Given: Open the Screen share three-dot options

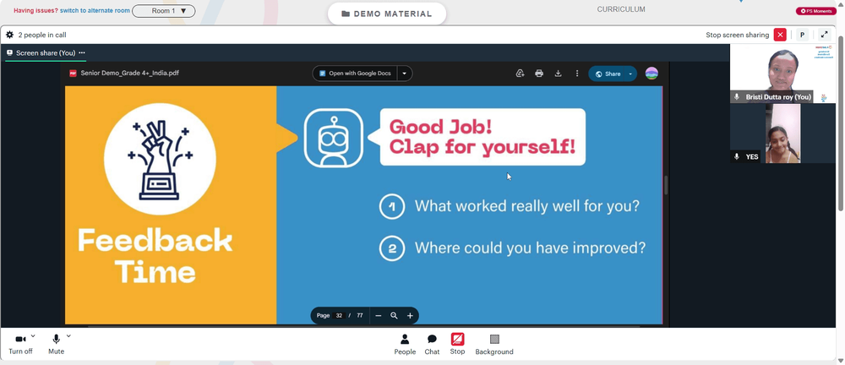Looking at the screenshot, I should (x=82, y=53).
